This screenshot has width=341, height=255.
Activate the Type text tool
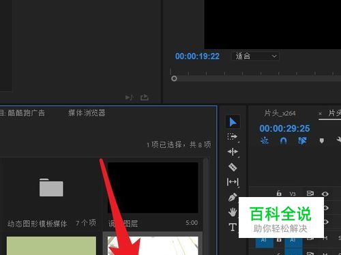click(x=233, y=227)
